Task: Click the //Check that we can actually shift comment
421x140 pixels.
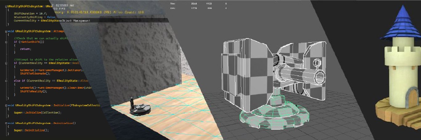Action: point(41,38)
